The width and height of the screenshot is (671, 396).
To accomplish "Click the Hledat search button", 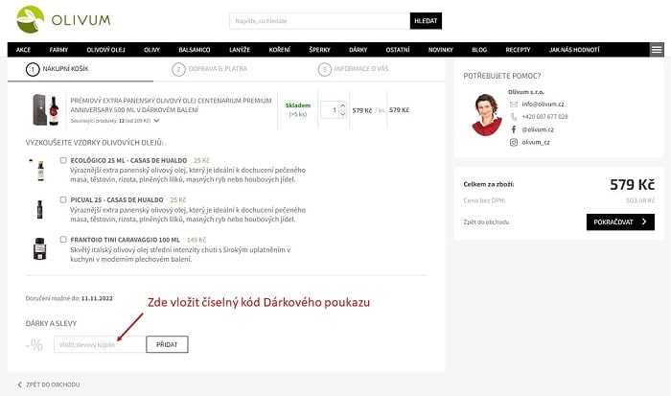I will point(426,20).
